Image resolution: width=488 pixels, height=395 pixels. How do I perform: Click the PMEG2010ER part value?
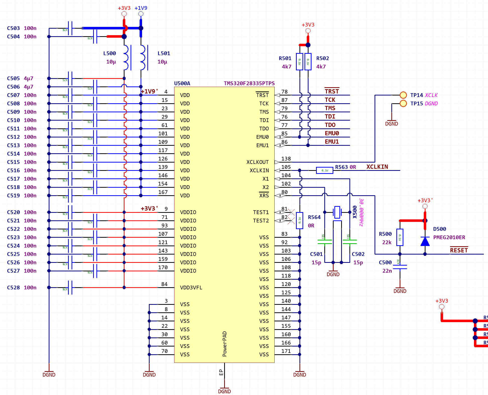449,237
